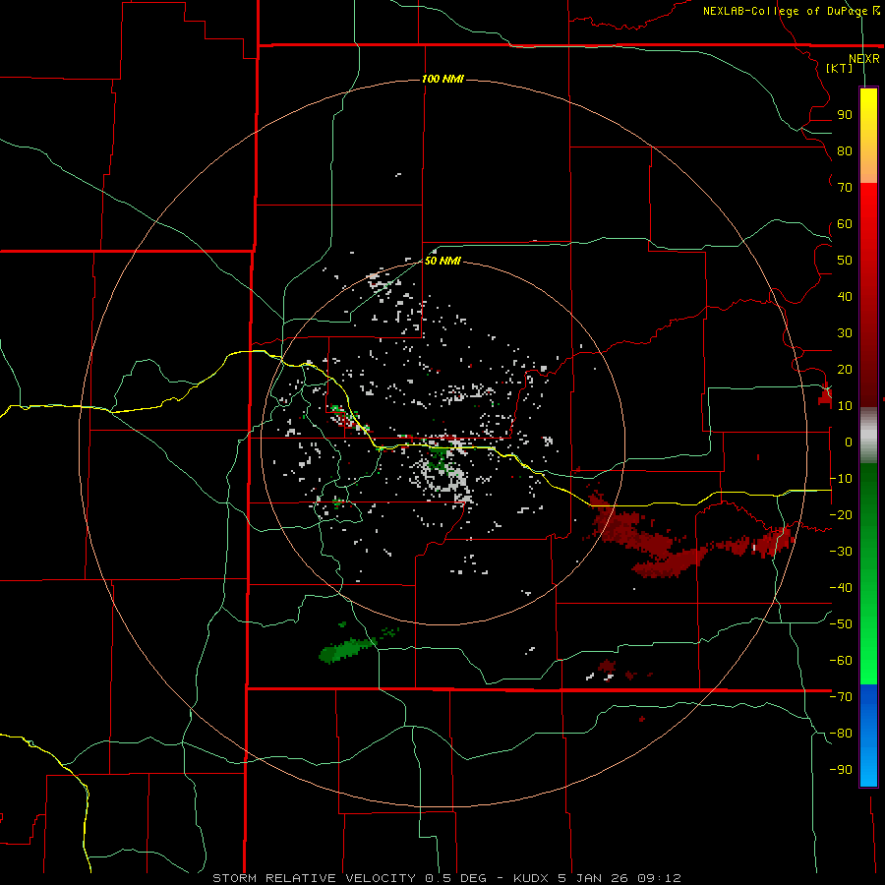
Task: Click the [KT] units label
Action: pyautogui.click(x=840, y=68)
